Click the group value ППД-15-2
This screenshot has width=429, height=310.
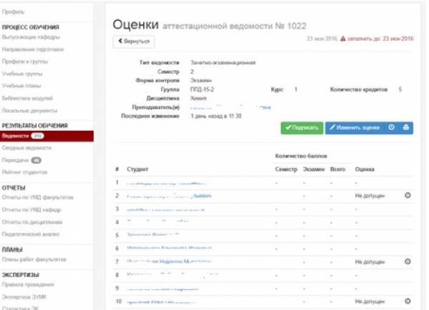[202, 89]
